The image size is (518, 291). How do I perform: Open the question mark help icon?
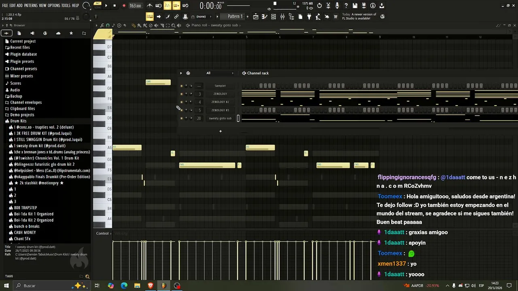(346, 6)
